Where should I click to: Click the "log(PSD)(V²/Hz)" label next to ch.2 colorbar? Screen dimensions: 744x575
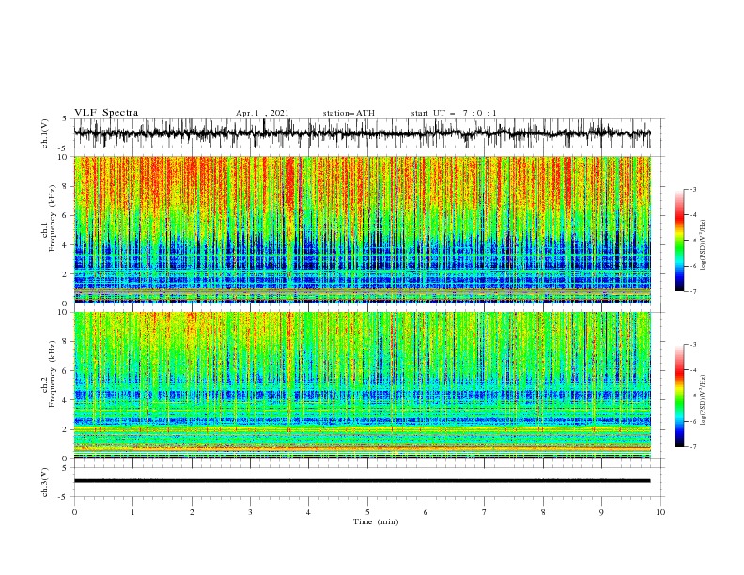703,400
